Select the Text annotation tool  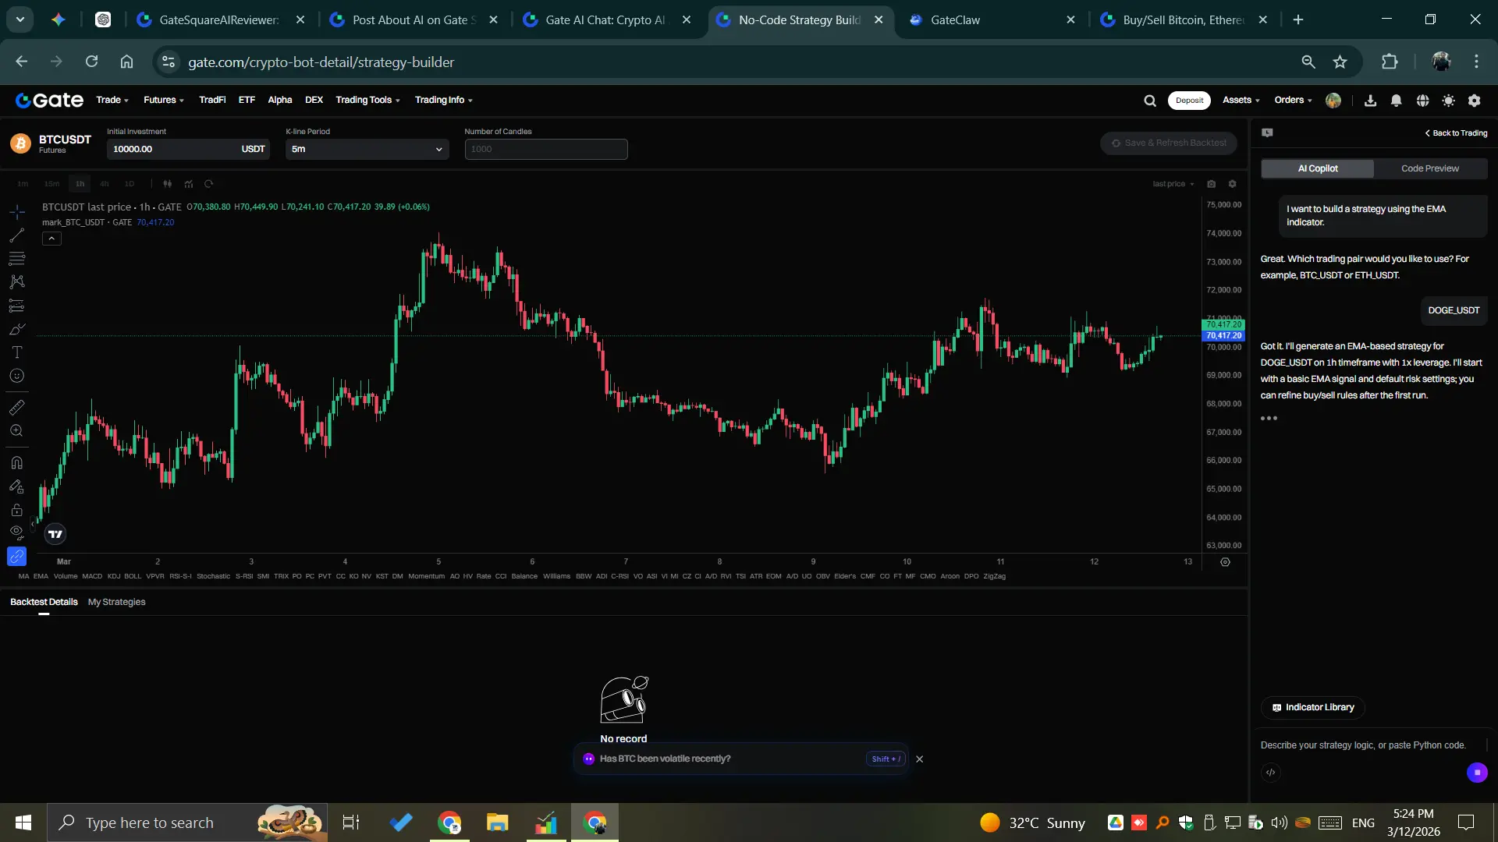pos(16,352)
